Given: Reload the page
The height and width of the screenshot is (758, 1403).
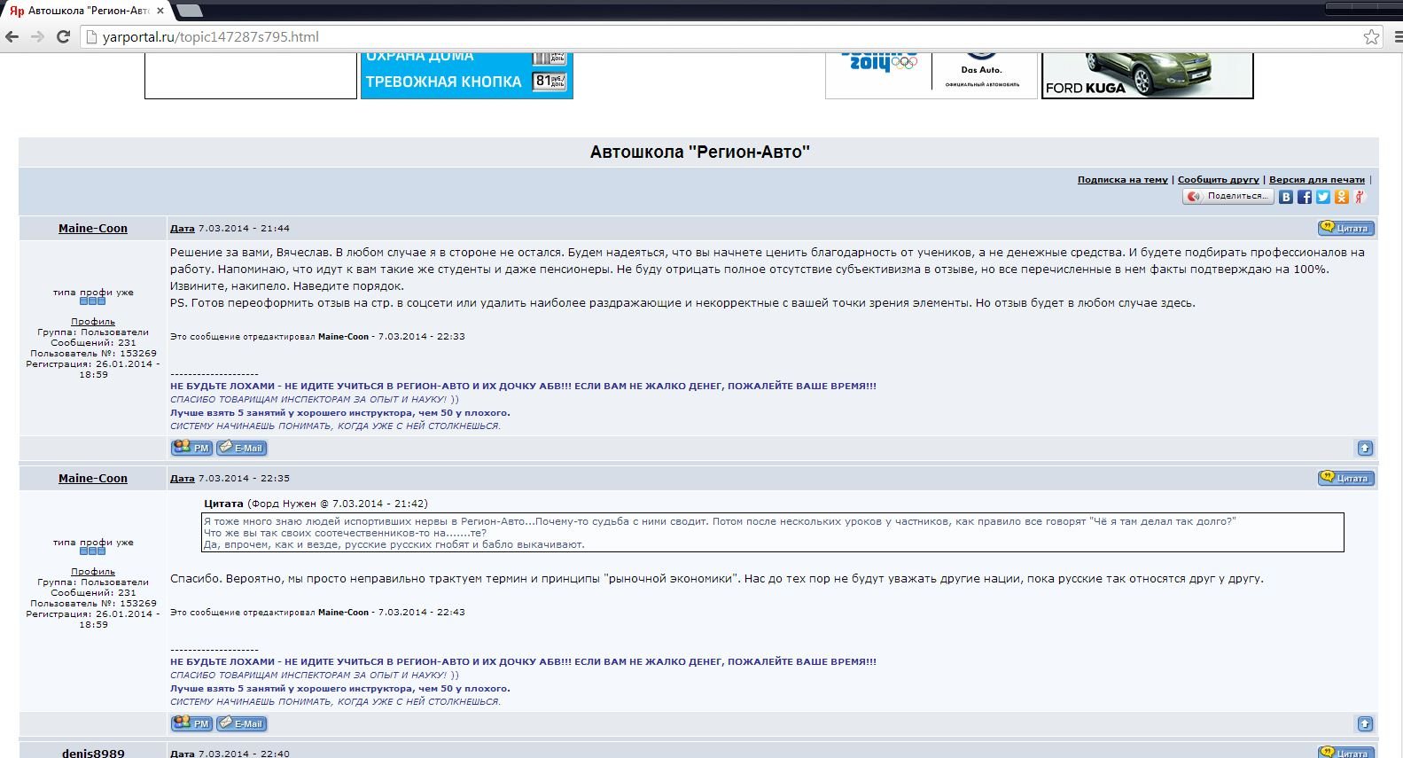Looking at the screenshot, I should tap(63, 36).
